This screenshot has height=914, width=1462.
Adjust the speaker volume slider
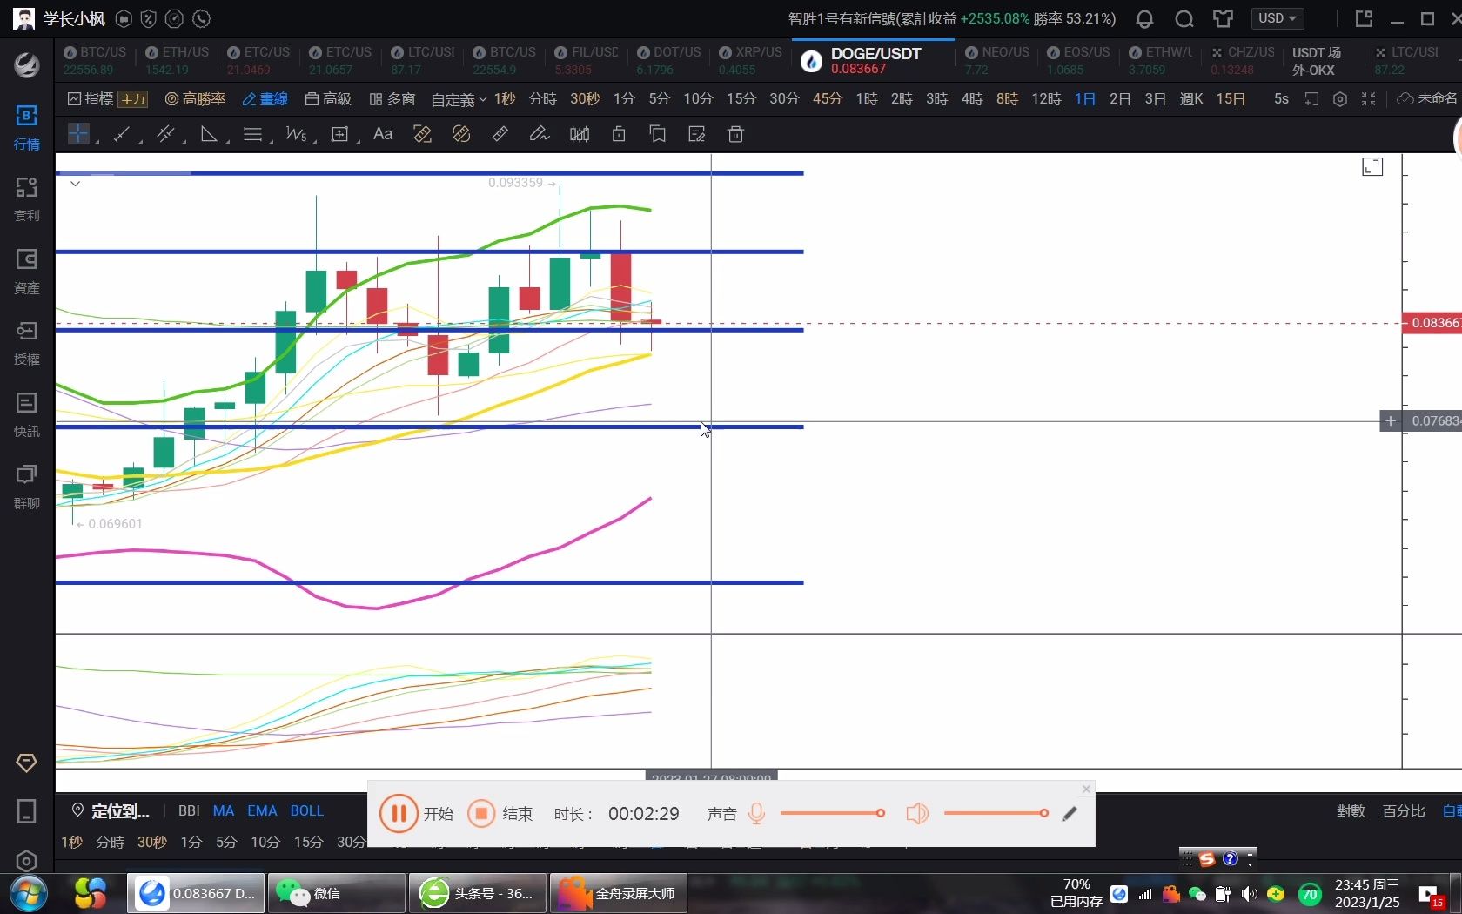coord(996,814)
